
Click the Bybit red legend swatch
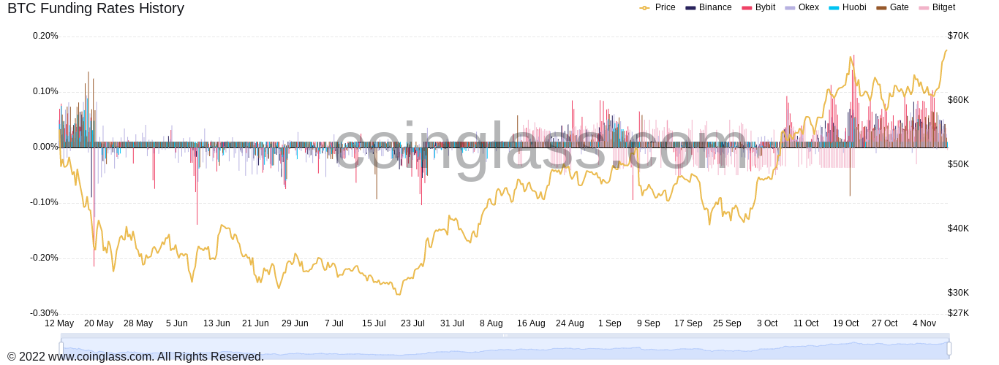[x=747, y=8]
